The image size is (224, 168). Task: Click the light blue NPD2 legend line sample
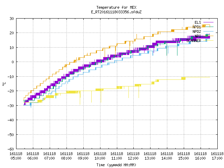tap(208, 31)
